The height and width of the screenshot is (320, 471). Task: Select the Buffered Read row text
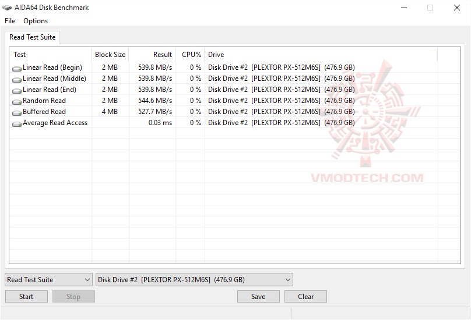tap(44, 112)
